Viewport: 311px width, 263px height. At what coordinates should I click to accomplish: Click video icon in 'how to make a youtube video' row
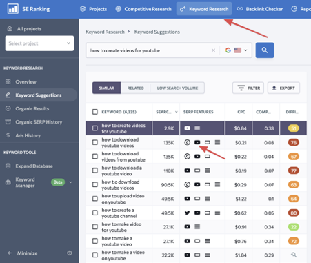point(188,241)
